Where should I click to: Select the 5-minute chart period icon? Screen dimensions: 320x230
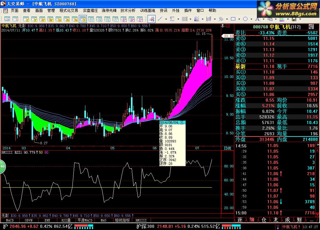(x=34, y=19)
